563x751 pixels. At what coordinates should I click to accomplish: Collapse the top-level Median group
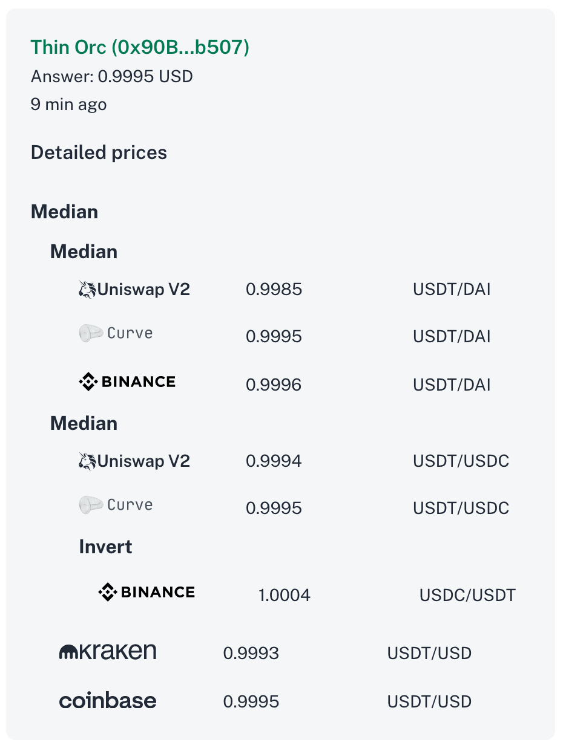click(x=64, y=212)
